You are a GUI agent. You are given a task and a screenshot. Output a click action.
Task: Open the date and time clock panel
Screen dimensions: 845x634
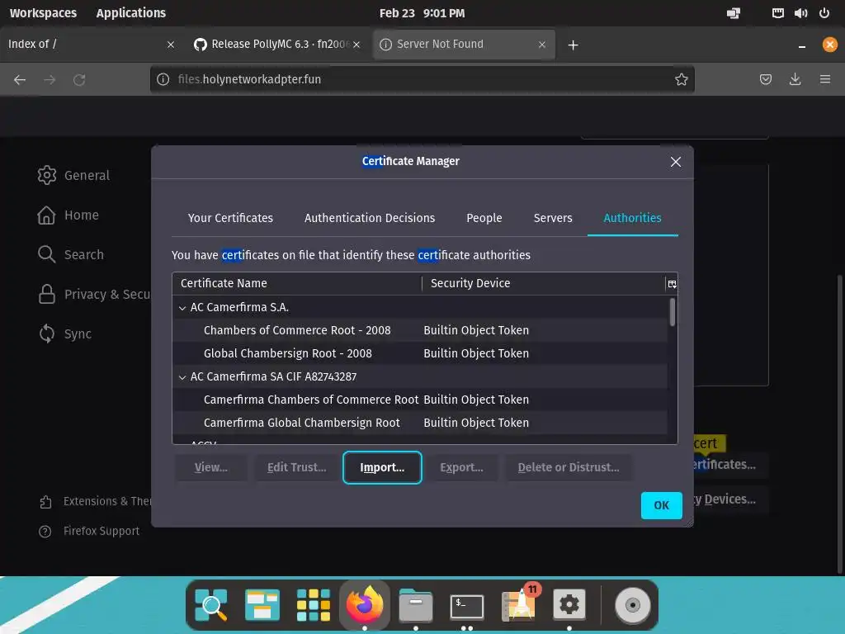pyautogui.click(x=422, y=13)
